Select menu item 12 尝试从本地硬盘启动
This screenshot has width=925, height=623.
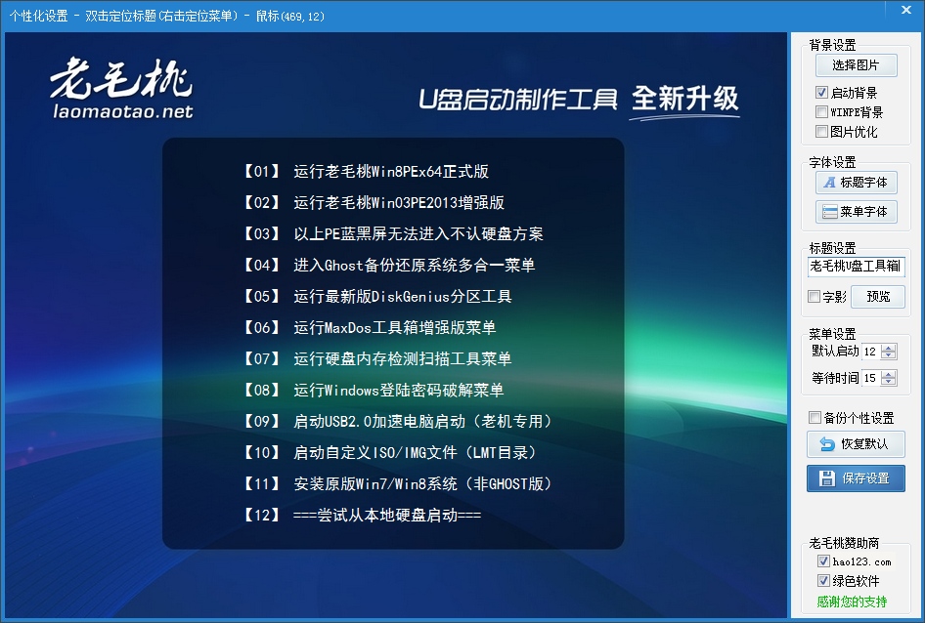[x=362, y=516]
